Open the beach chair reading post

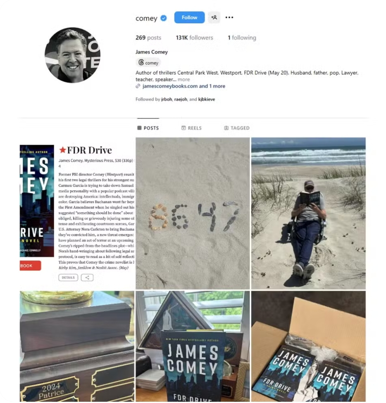308,213
